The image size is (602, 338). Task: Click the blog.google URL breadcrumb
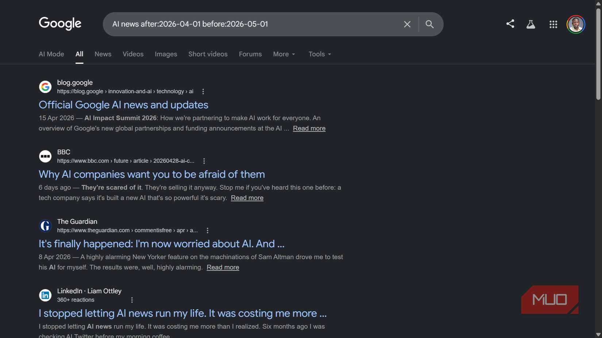coord(125,91)
